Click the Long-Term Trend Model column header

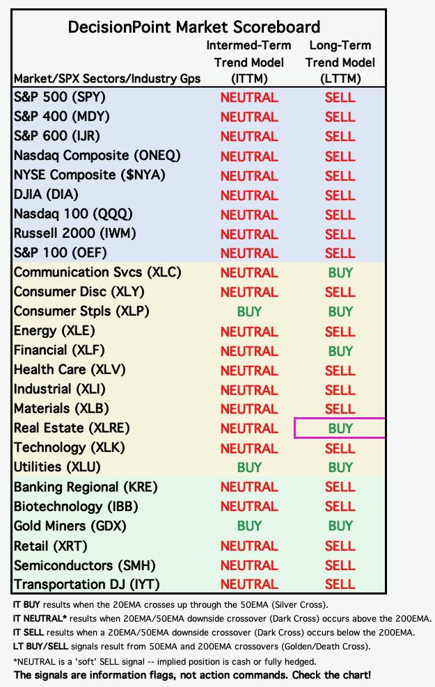(340, 62)
